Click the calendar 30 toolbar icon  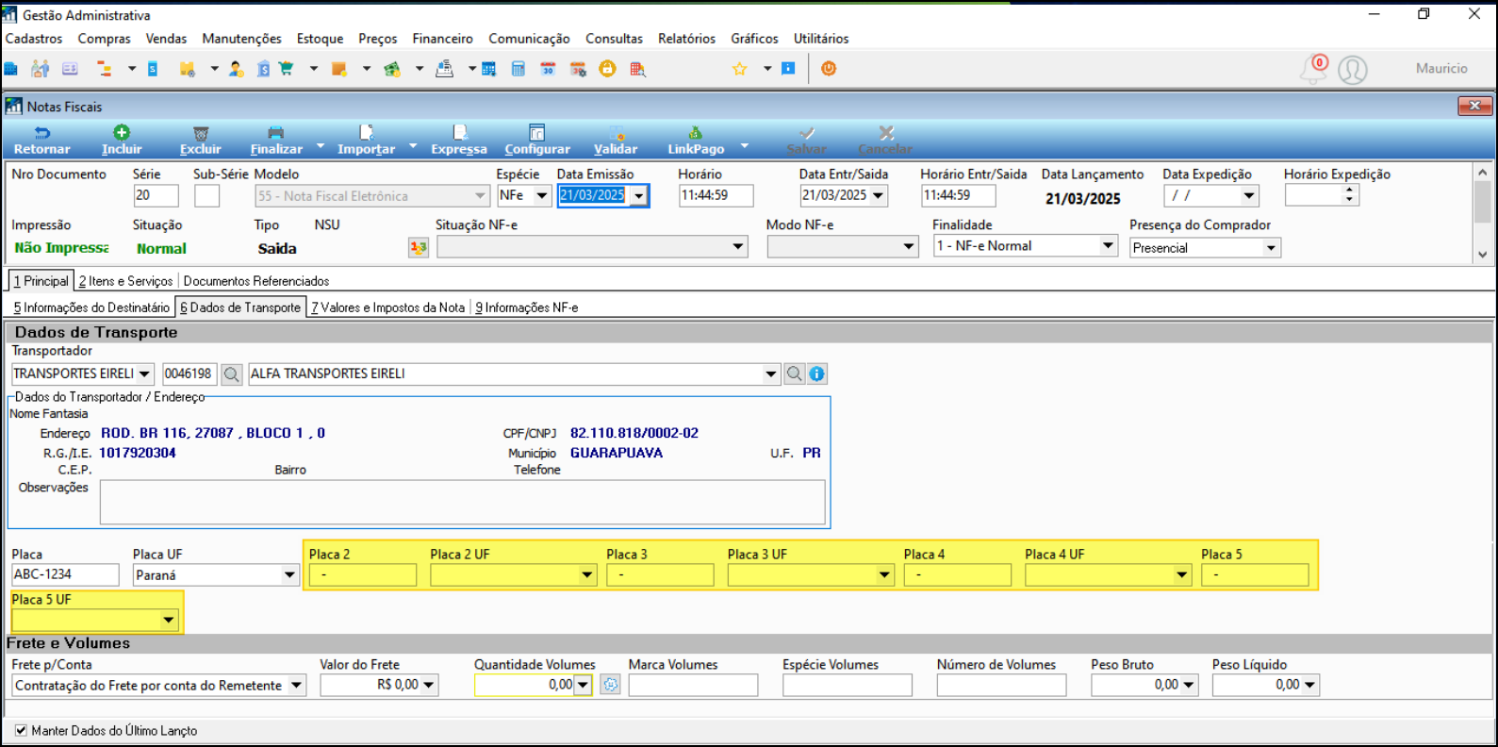tap(548, 69)
